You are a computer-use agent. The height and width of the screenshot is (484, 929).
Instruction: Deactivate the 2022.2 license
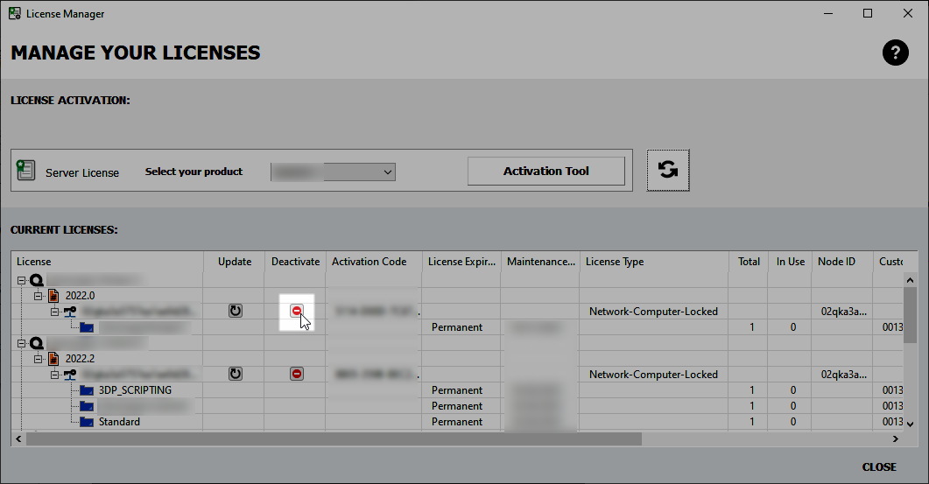pyautogui.click(x=297, y=374)
